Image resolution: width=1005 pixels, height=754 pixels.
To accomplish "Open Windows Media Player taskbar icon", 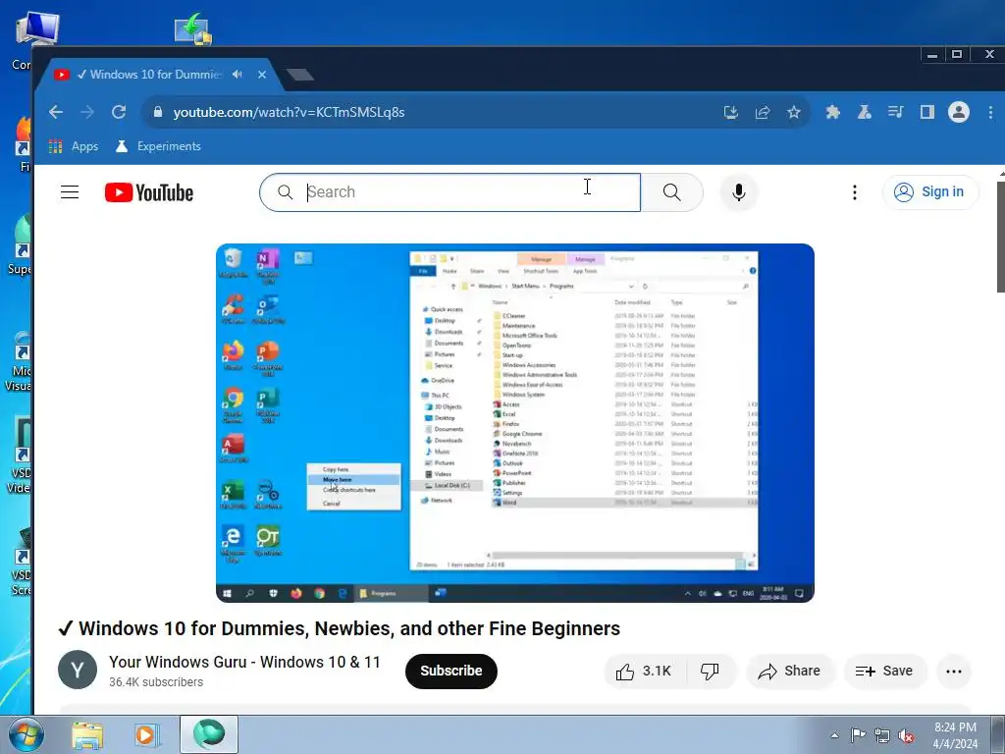I will tap(147, 734).
